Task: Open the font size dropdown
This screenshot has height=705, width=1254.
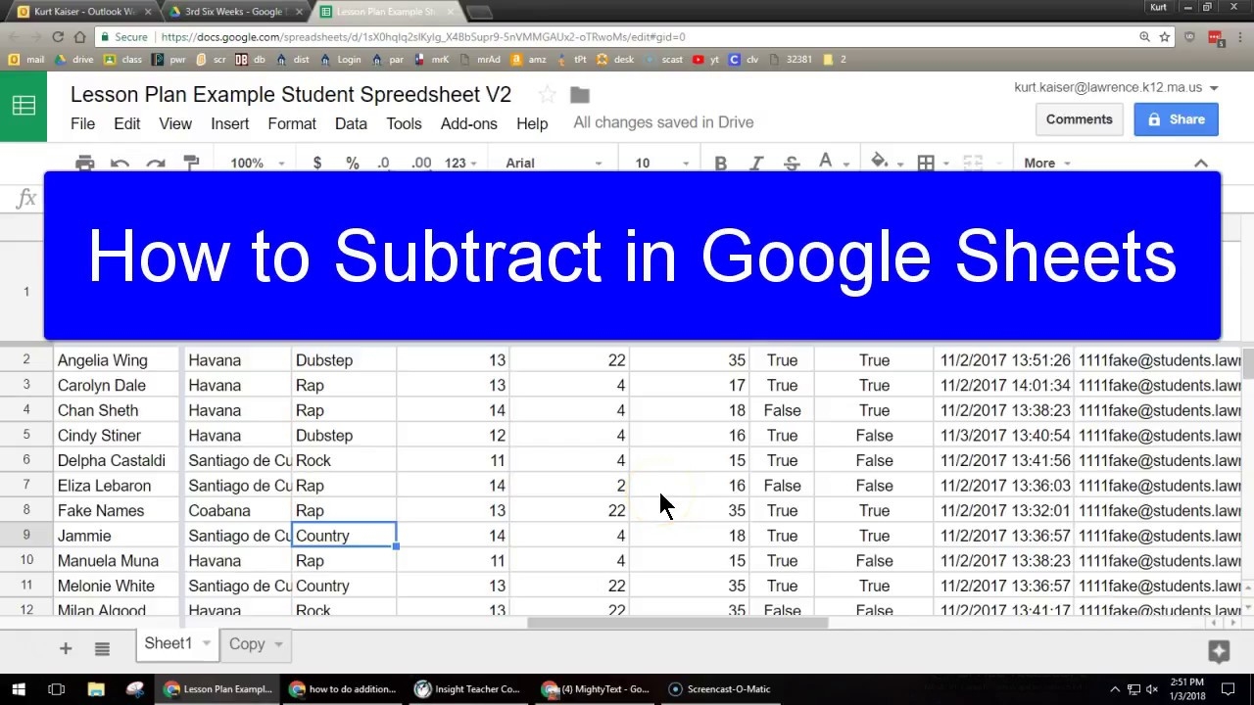Action: click(x=656, y=163)
